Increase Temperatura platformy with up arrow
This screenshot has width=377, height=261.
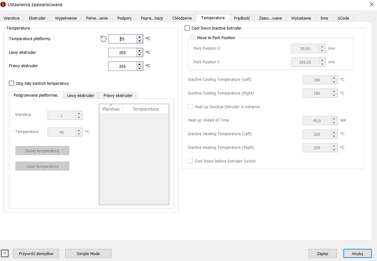(139, 37)
